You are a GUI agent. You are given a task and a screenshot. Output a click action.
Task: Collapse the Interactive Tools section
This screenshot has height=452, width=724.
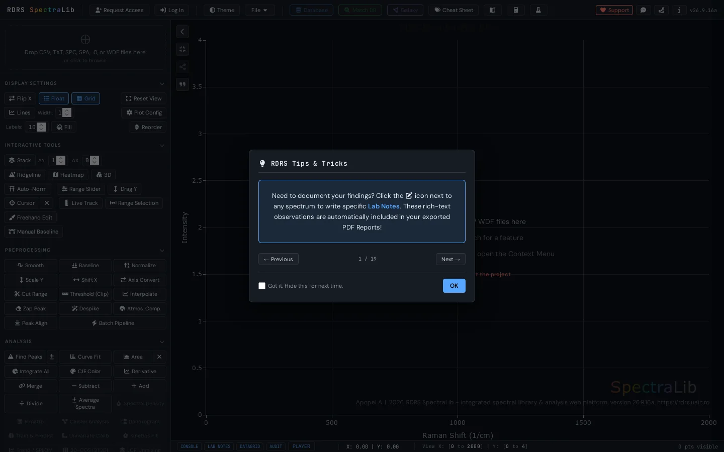click(x=162, y=145)
